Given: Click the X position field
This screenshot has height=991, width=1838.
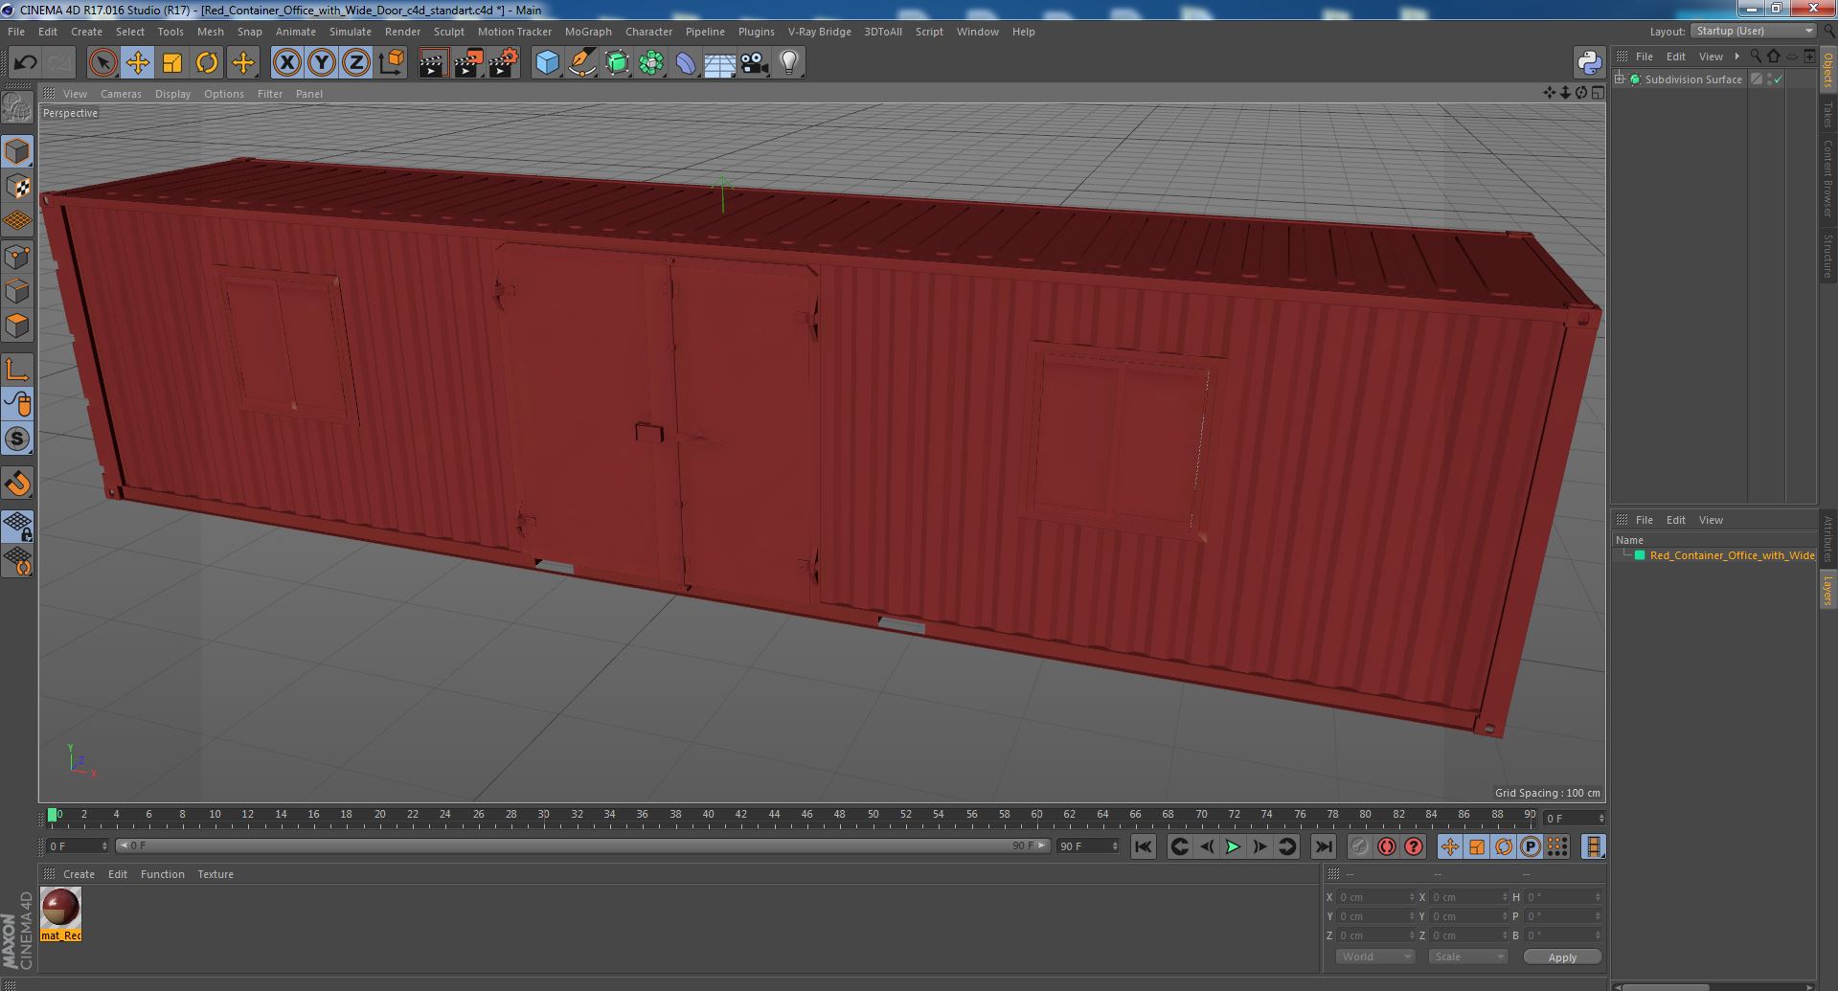Looking at the screenshot, I should tap(1374, 897).
